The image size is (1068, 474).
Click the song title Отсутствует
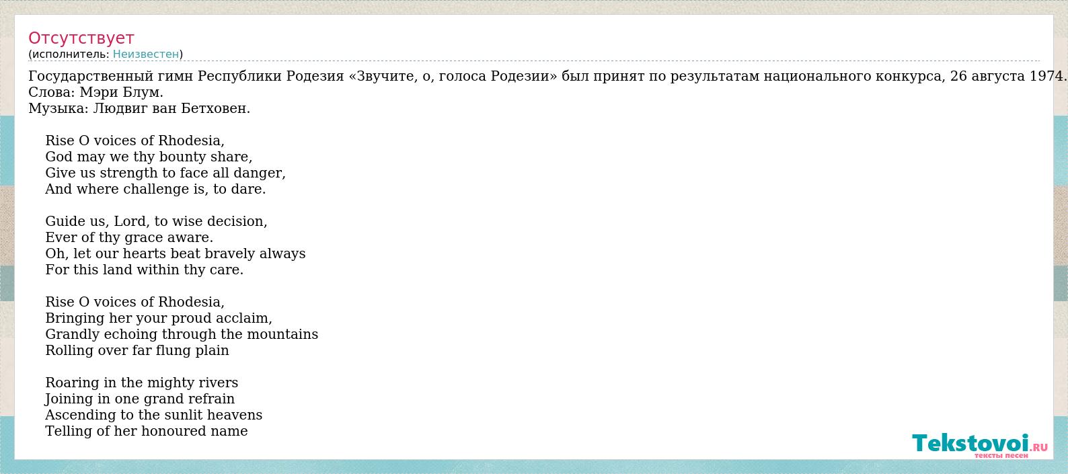[x=81, y=38]
